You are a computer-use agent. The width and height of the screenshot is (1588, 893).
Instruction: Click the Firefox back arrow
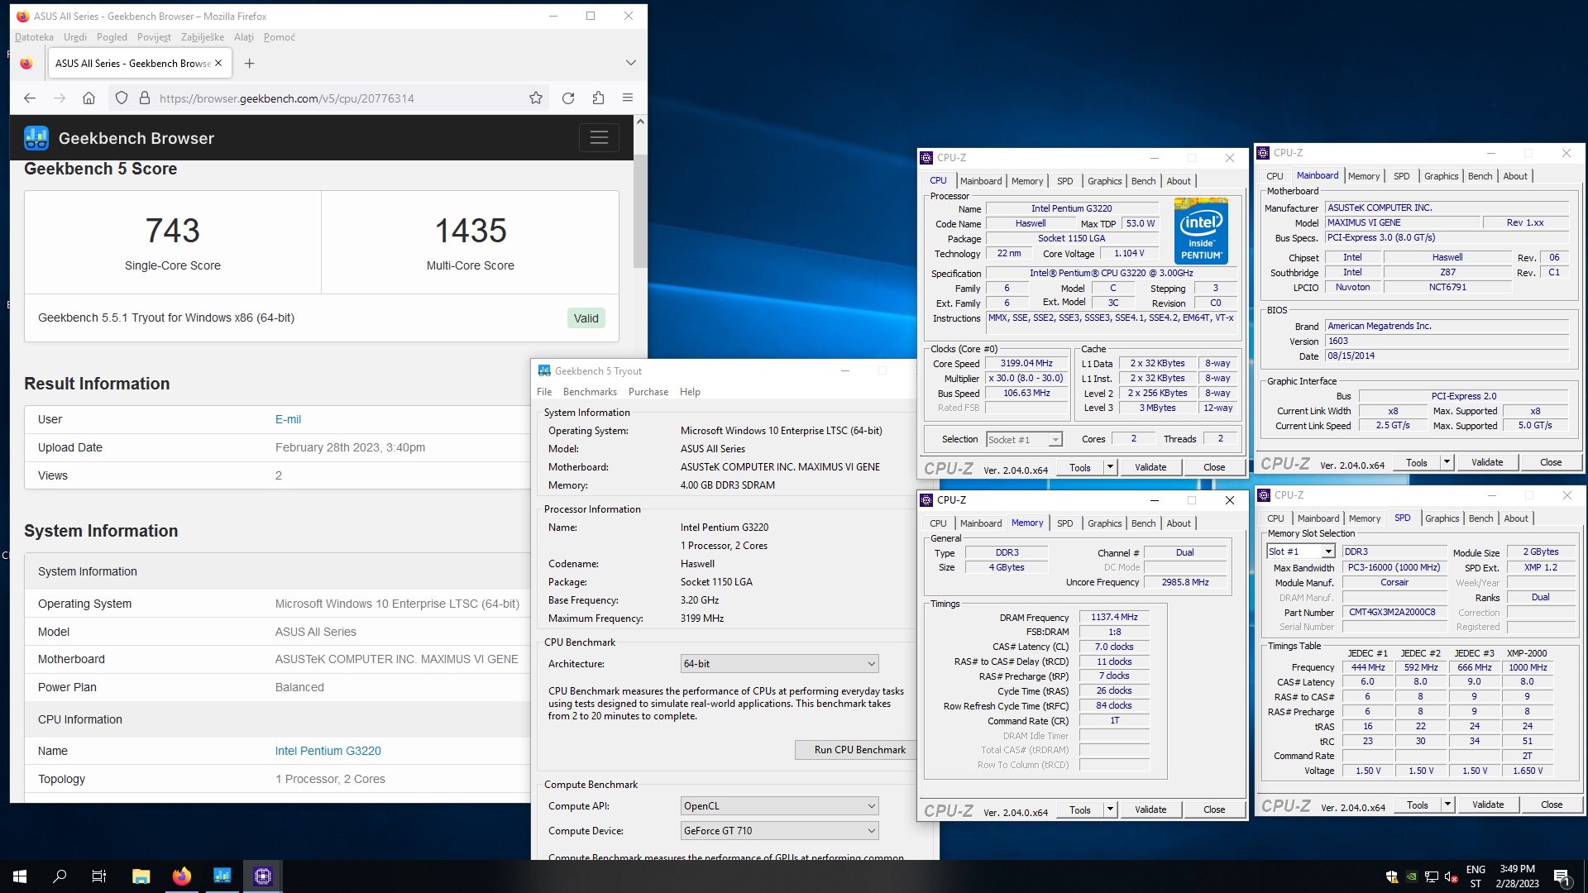pos(30,98)
